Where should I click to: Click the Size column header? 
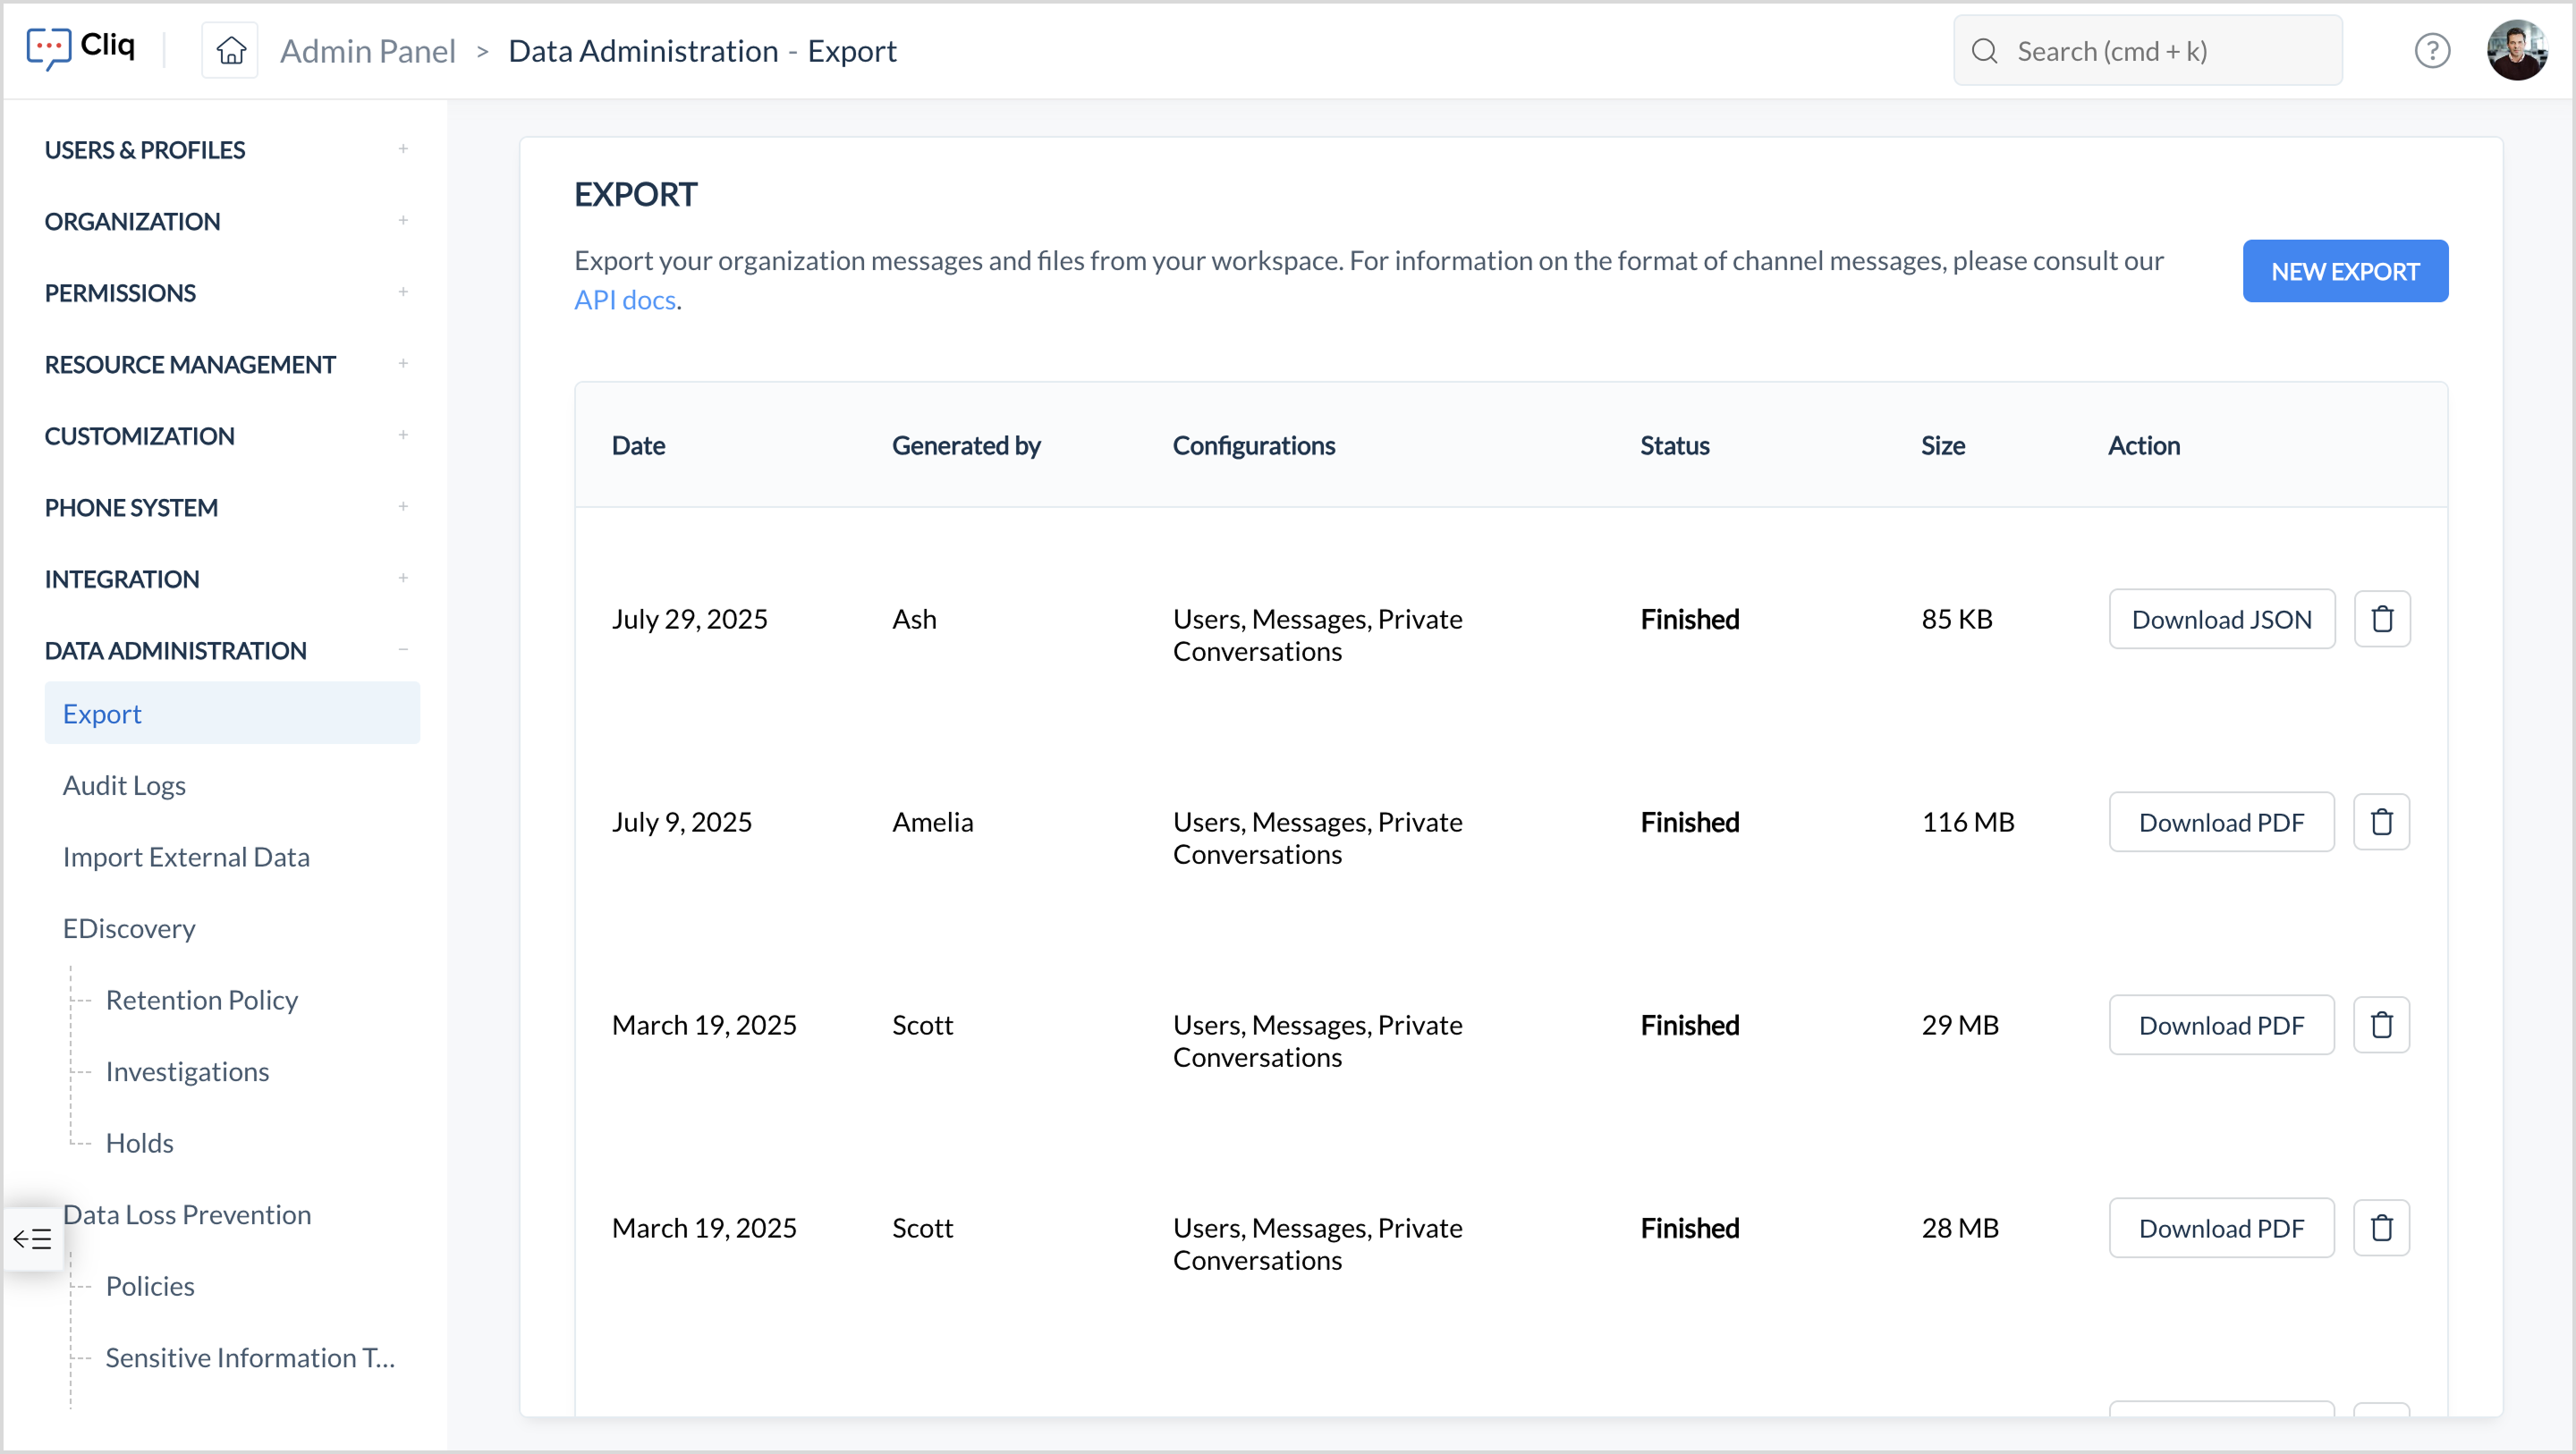tap(1943, 445)
